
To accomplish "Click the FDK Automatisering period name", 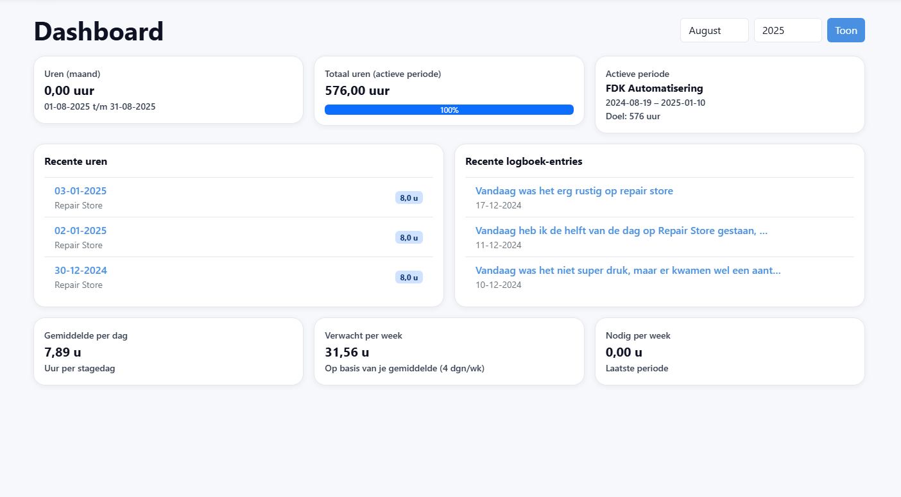I will pos(654,88).
